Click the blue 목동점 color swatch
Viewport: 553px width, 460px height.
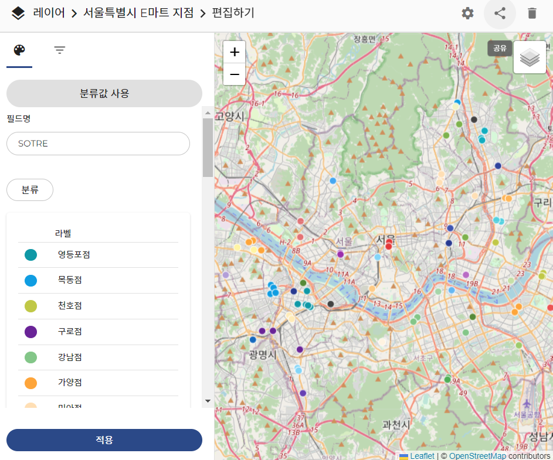(31, 281)
